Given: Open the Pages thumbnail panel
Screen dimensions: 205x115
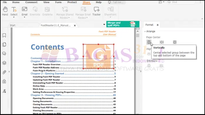Looking at the screenshot, I should click(x=4, y=45).
